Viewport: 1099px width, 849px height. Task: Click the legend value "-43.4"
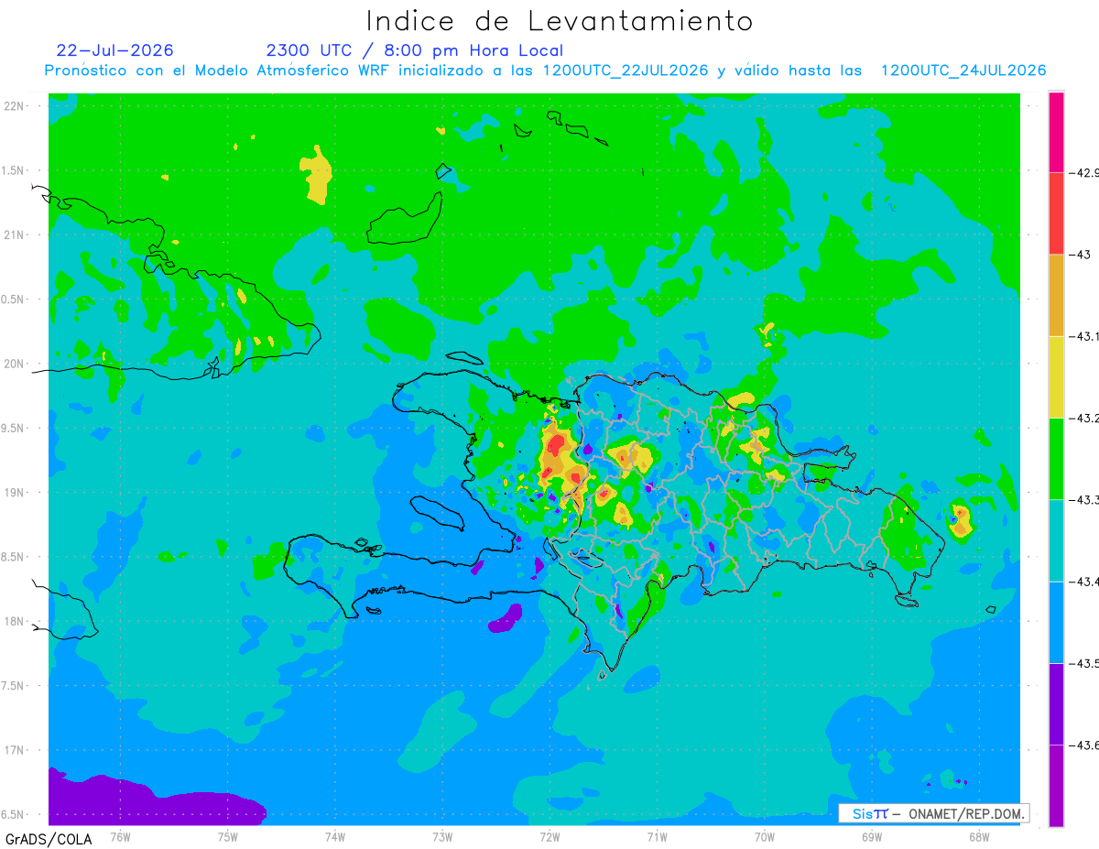pyautogui.click(x=1084, y=582)
